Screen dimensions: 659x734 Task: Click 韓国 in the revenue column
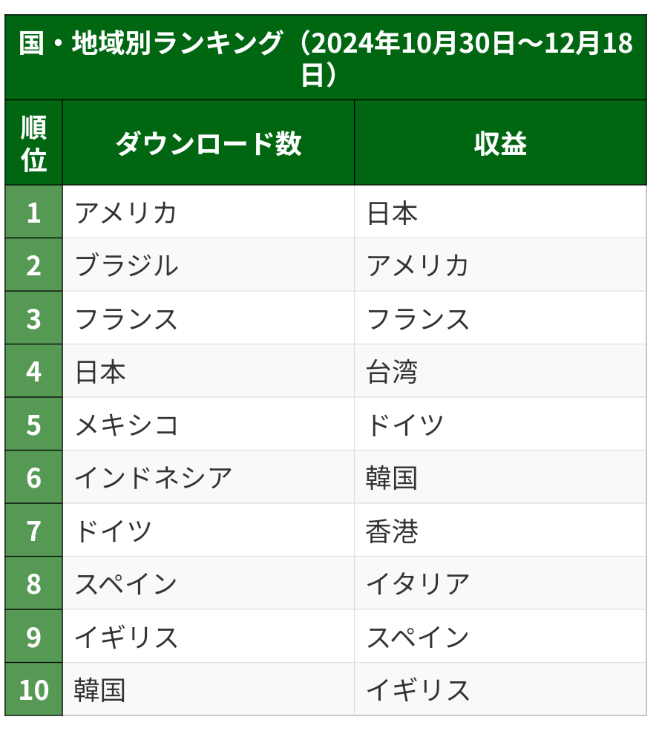click(x=392, y=478)
